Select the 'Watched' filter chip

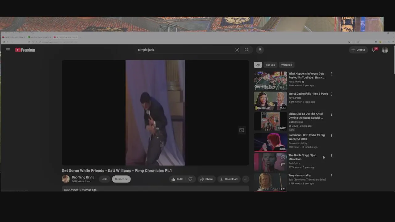(x=287, y=65)
